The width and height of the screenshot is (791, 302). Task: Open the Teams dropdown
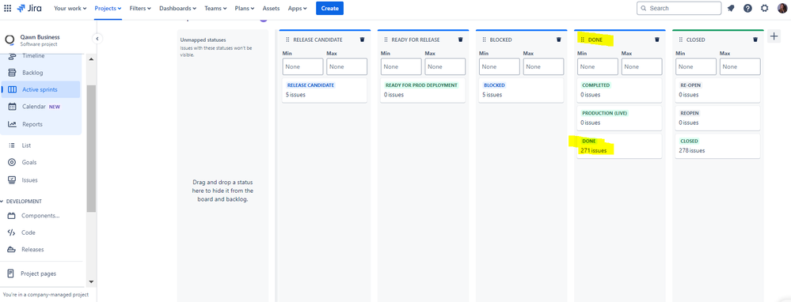pos(215,8)
